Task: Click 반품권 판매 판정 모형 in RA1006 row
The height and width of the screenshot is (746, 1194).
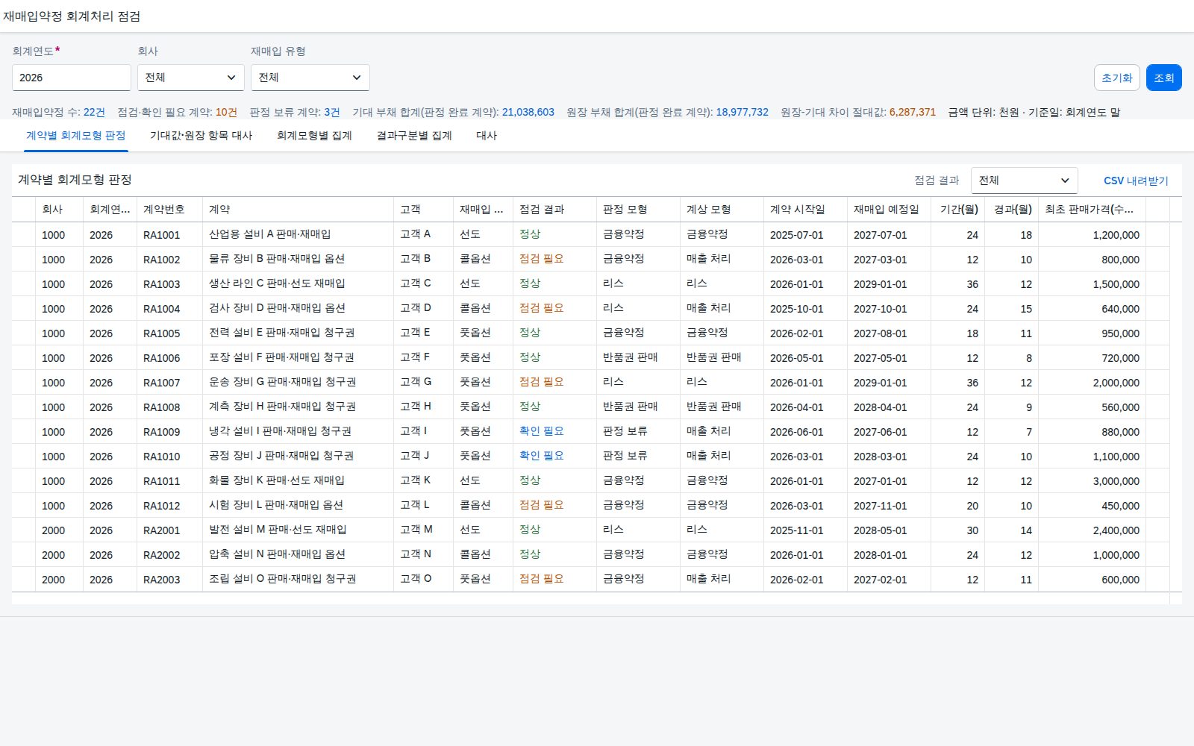Action: [x=631, y=357]
